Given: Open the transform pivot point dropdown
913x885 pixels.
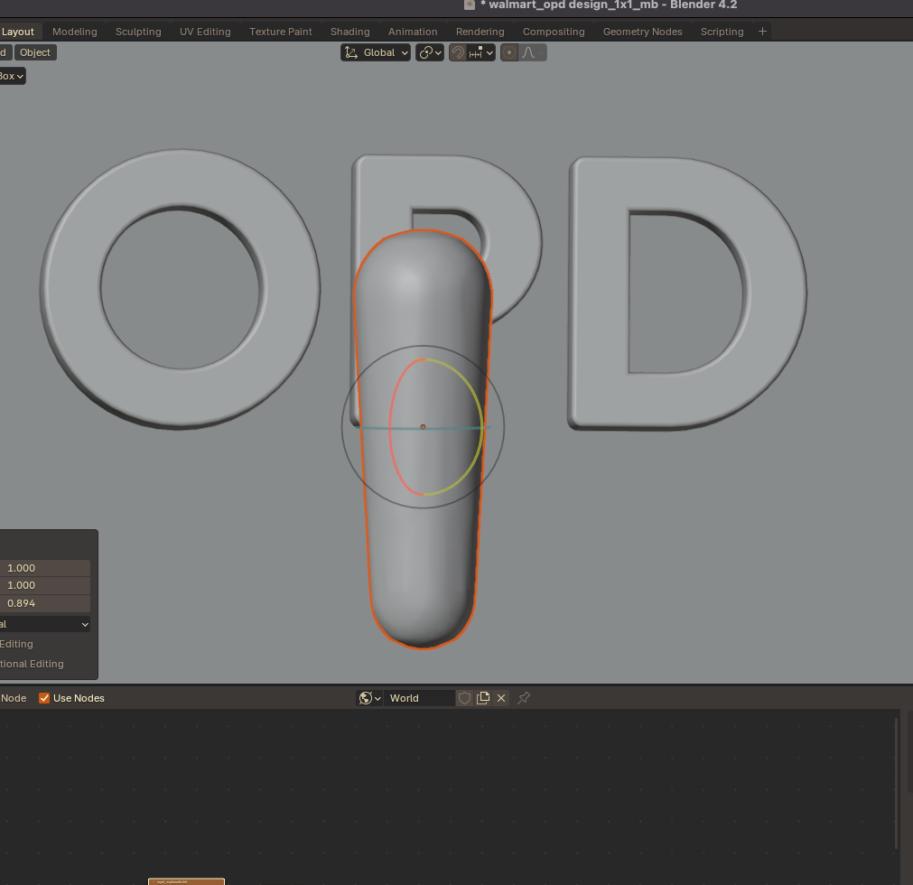Looking at the screenshot, I should [x=430, y=52].
